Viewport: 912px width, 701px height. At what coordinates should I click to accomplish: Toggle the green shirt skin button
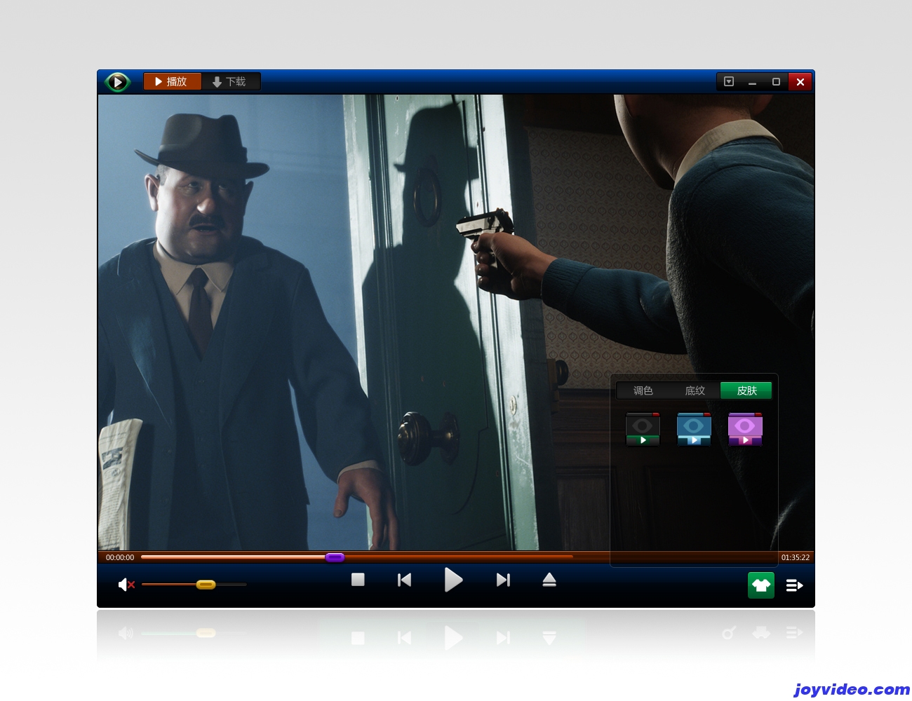point(761,585)
